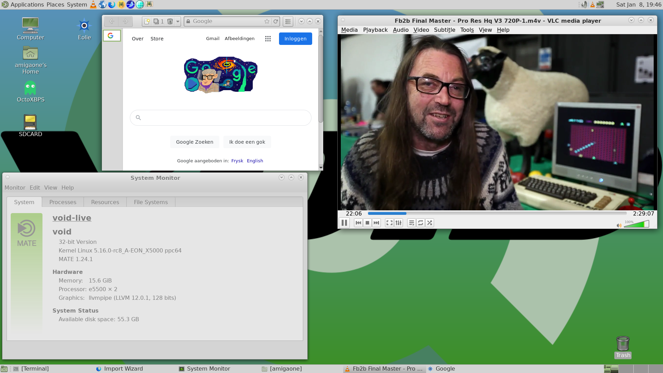This screenshot has height=373, width=663.
Task: Switch Google language to English
Action: coord(255,161)
